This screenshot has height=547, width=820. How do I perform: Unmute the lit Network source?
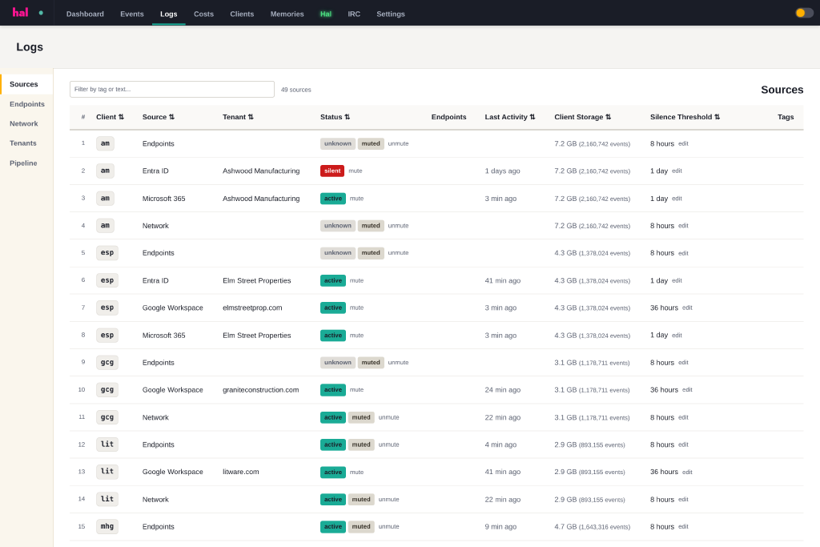[x=388, y=500]
